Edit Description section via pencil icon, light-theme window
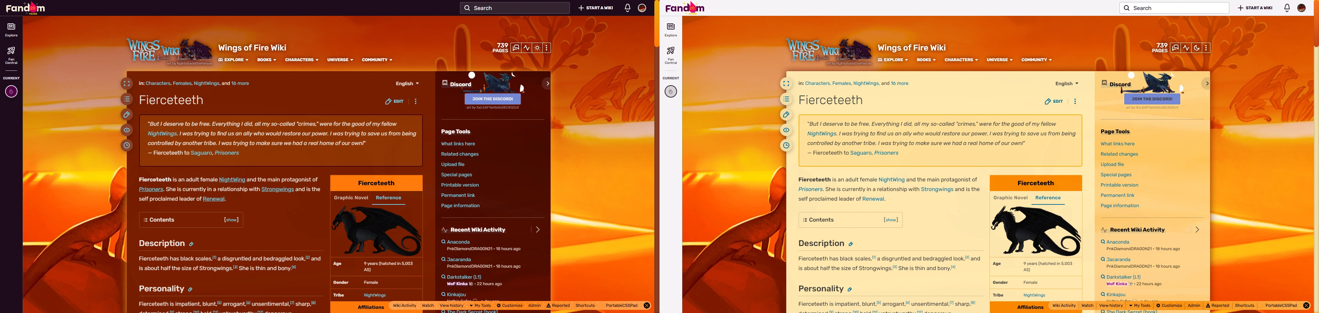The height and width of the screenshot is (313, 1319). pyautogui.click(x=850, y=244)
